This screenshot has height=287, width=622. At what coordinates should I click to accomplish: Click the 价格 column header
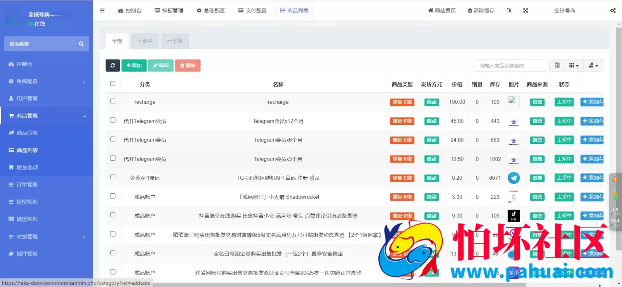pos(457,84)
